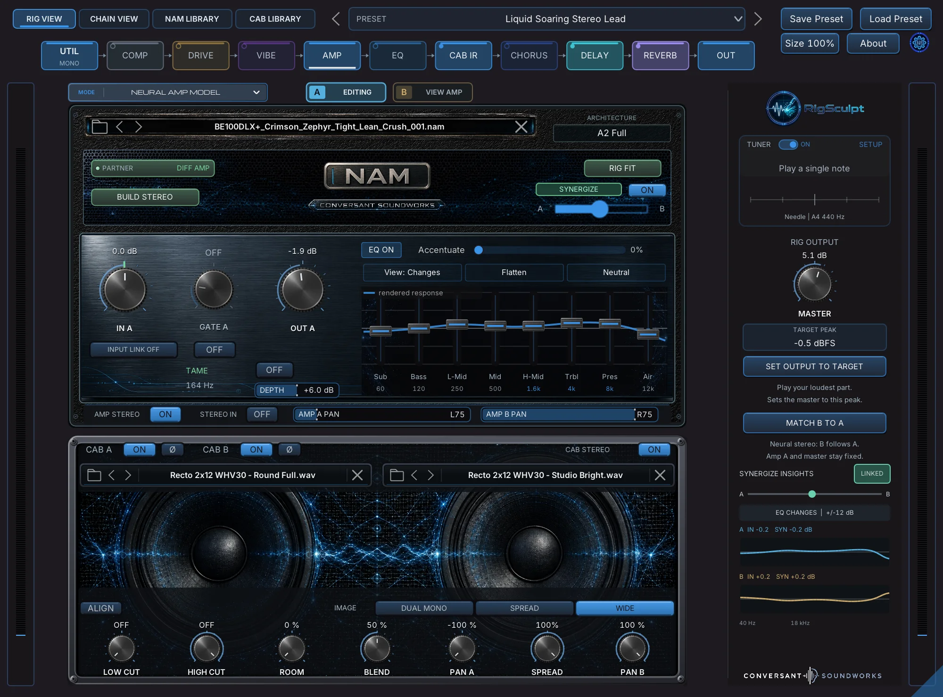This screenshot has height=697, width=943.
Task: Open the A2 Full architecture selector
Action: [x=612, y=133]
